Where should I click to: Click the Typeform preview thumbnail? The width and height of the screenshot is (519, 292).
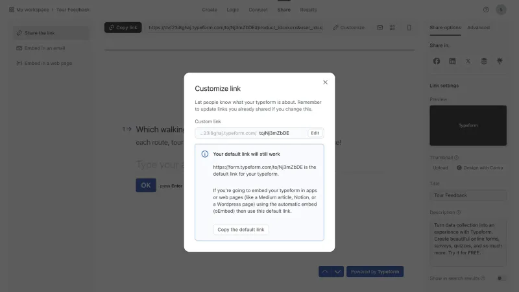pyautogui.click(x=468, y=125)
